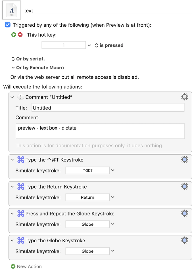Open gear menu for Press and Repeat Globe action
Image resolution: width=196 pixels, height=275 pixels.
[185, 213]
